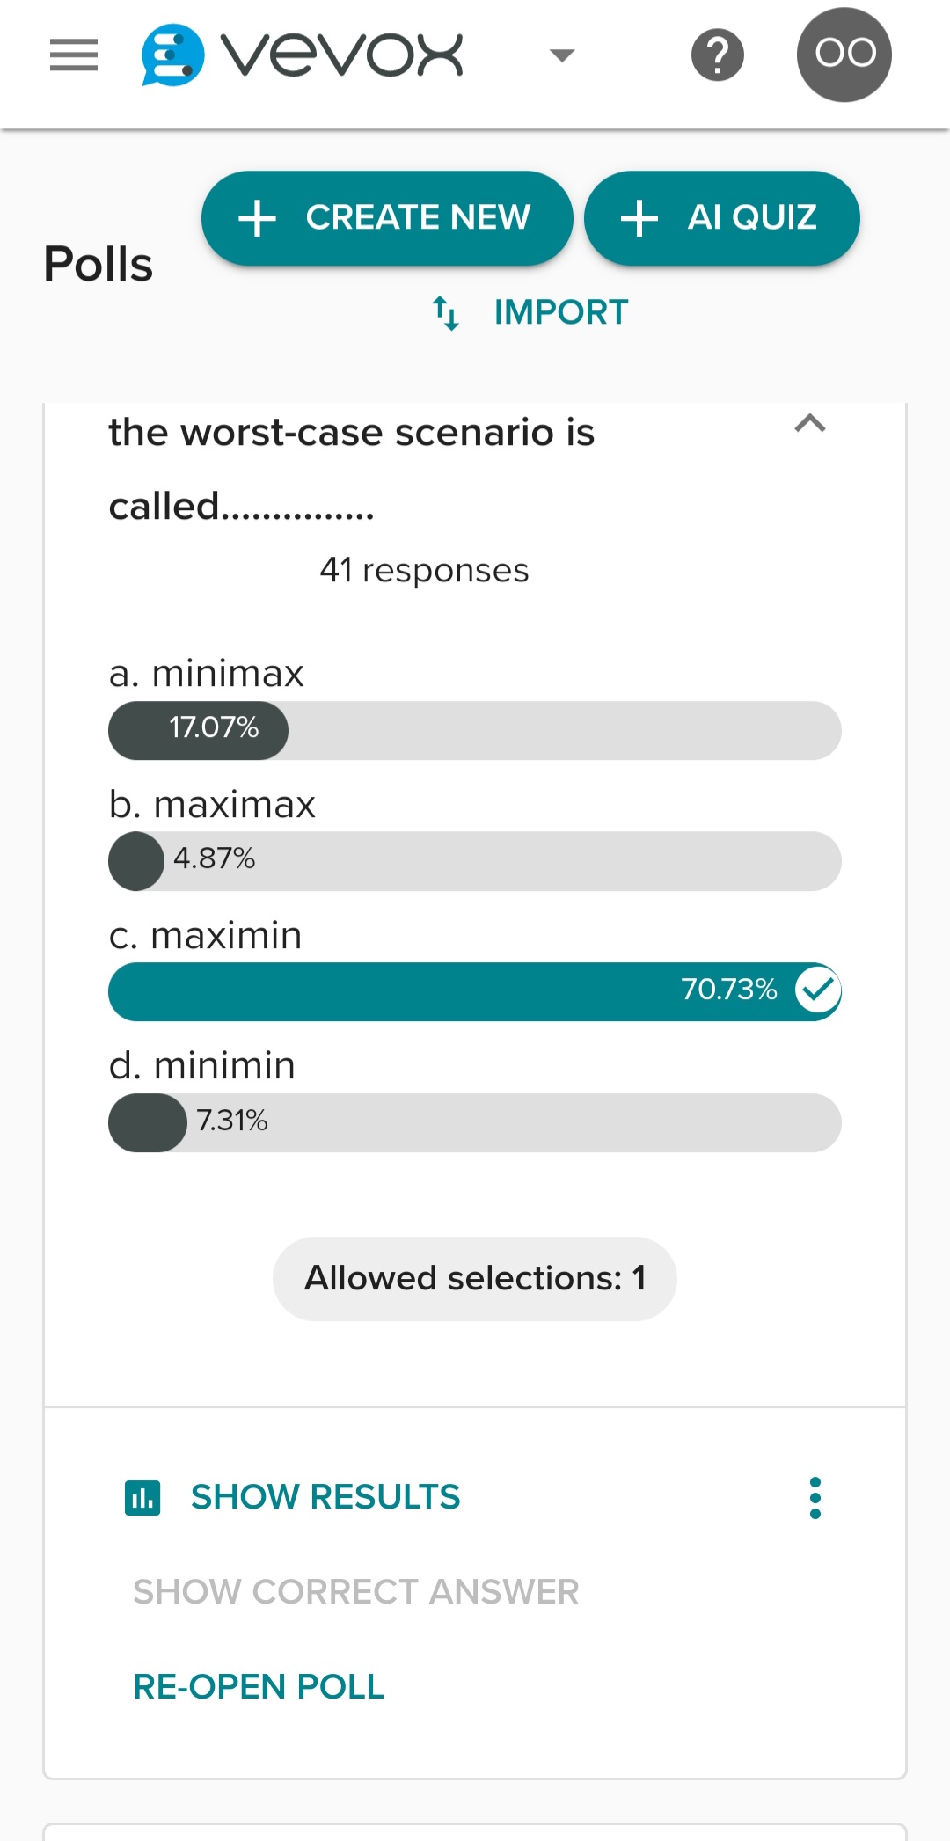Click the Allowed selections: 1 chip
The image size is (950, 1841).
tap(474, 1278)
